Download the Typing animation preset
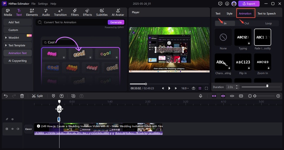 pos(249,43)
